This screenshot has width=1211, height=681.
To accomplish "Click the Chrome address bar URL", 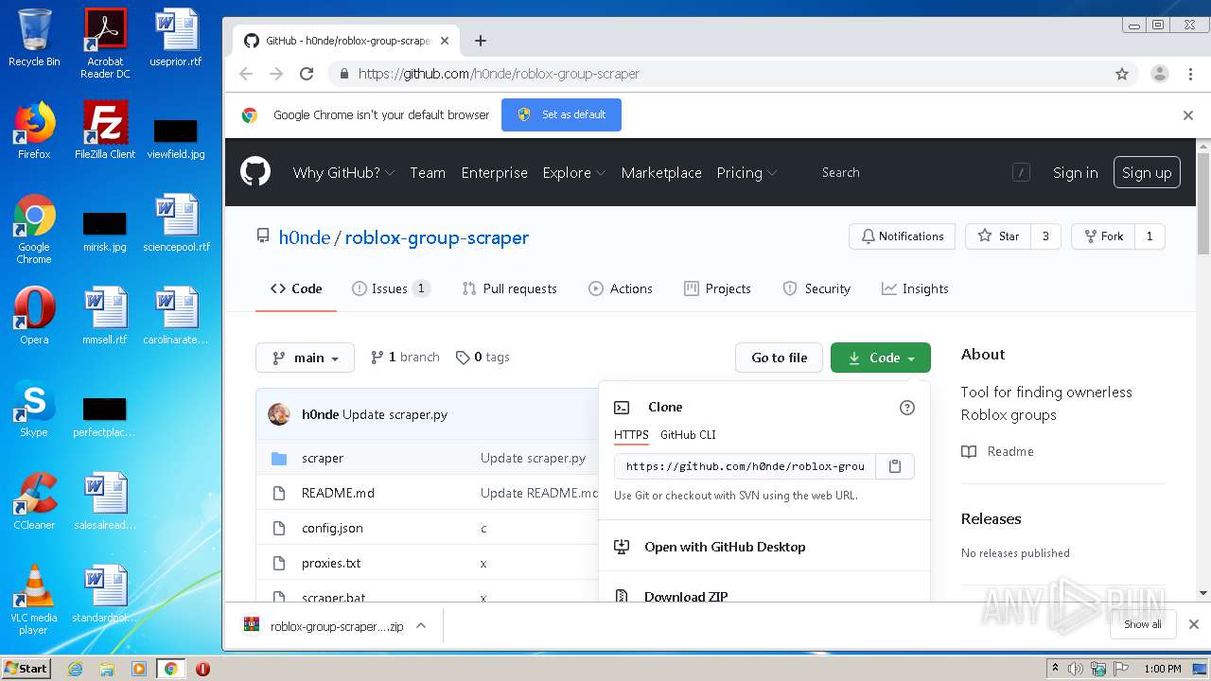I will coord(499,74).
